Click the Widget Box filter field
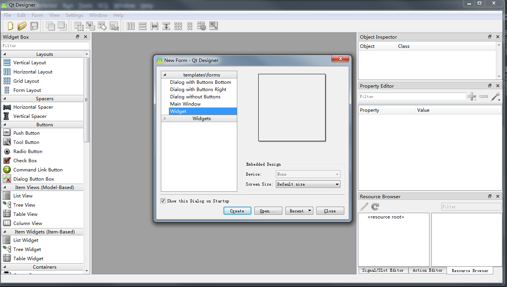The width and height of the screenshot is (507, 287). [x=45, y=46]
